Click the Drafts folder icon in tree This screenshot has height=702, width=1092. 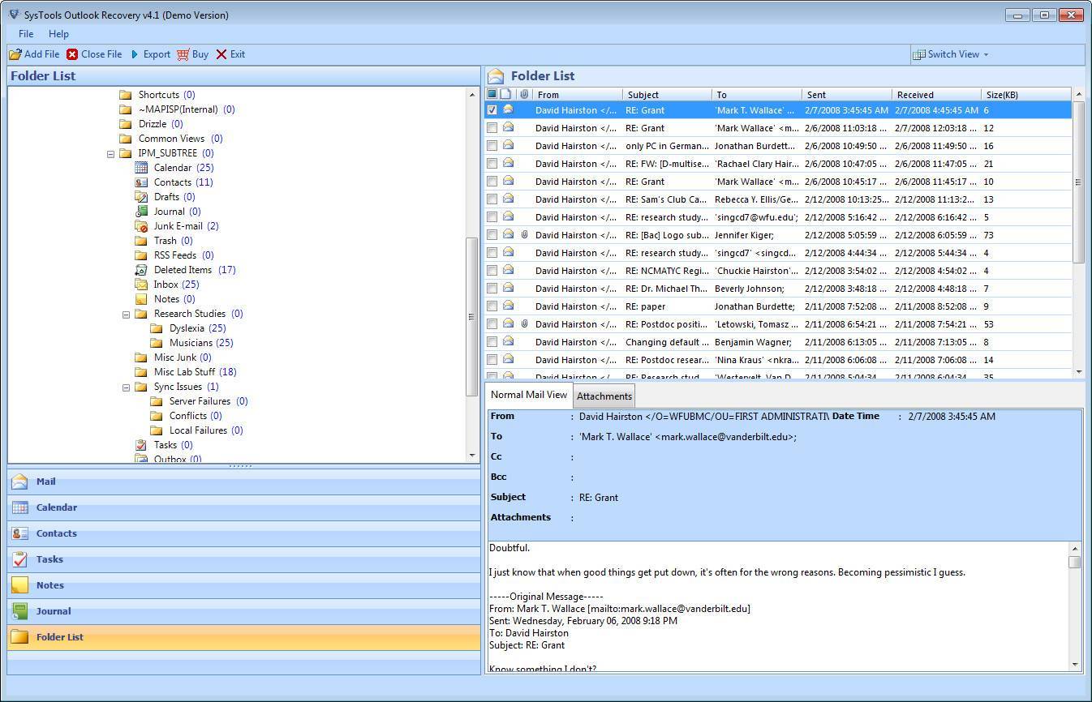click(x=141, y=197)
